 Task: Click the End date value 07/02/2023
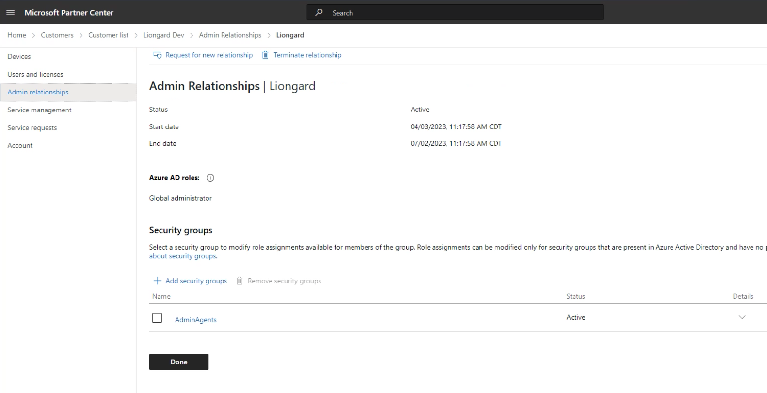click(456, 144)
